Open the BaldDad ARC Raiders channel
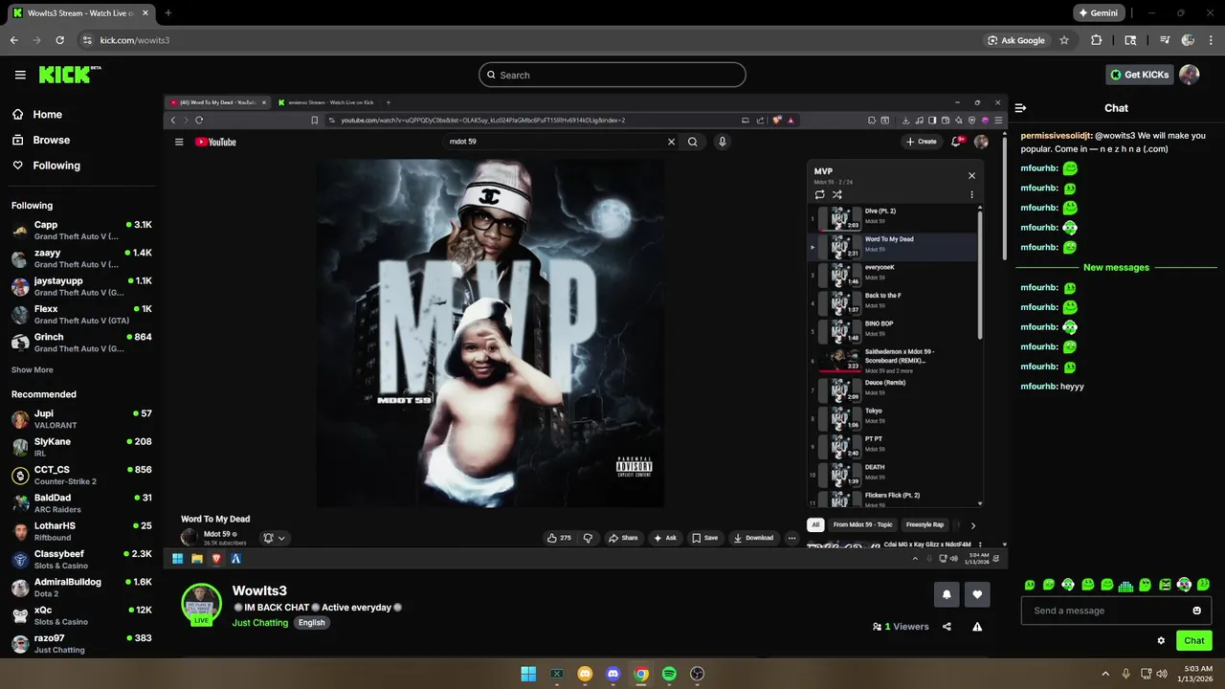The height and width of the screenshot is (689, 1225). point(81,503)
